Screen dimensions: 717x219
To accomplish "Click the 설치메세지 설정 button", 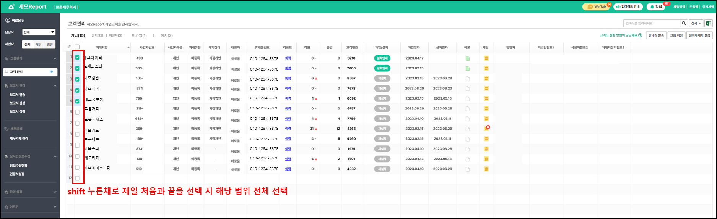I will 699,35.
